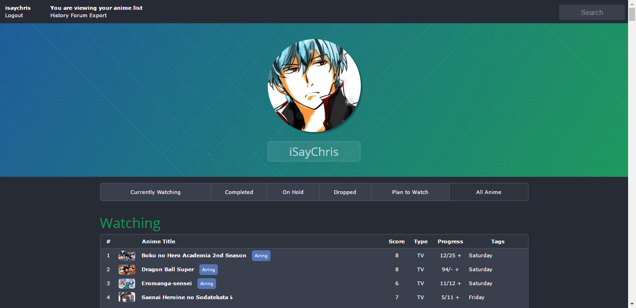Open the Currently Watching tab
The width and height of the screenshot is (636, 308).
tap(156, 192)
